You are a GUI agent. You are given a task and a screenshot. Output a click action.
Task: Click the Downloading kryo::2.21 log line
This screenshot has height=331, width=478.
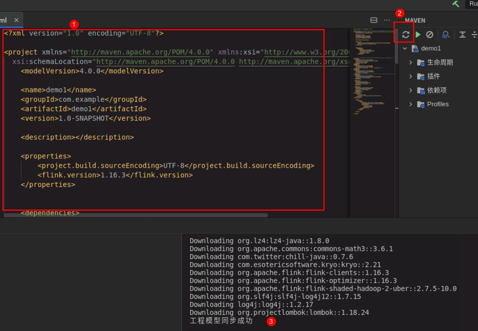[285, 265]
